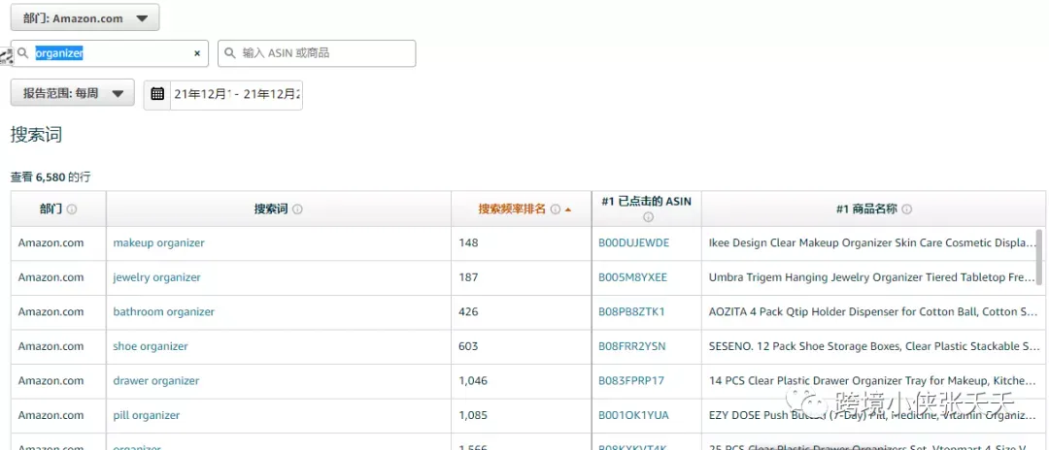The image size is (1049, 450).
Task: Open the makeup organizer search term
Action: pyautogui.click(x=158, y=243)
